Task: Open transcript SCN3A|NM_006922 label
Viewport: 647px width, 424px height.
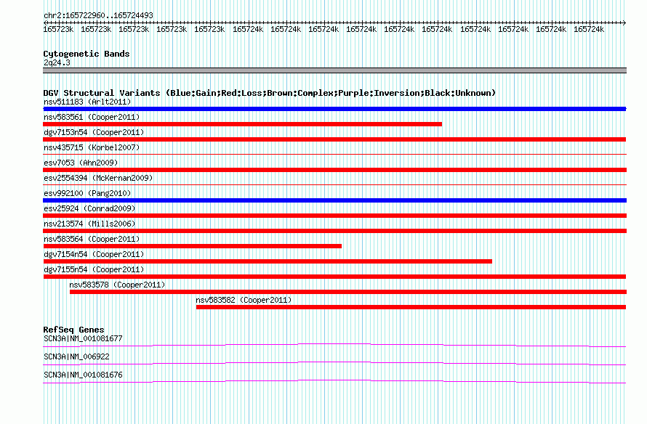Action: tap(76, 356)
